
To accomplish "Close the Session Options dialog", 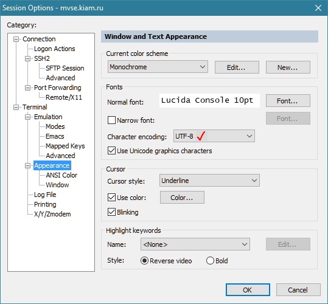I will 318,8.
